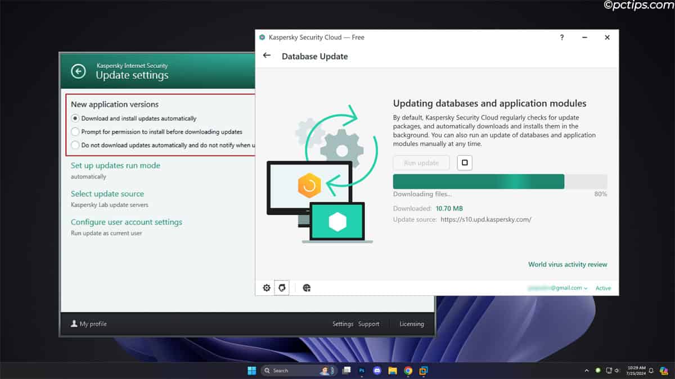Open File Explorer from the taskbar
The width and height of the screenshot is (675, 379).
pyautogui.click(x=393, y=371)
